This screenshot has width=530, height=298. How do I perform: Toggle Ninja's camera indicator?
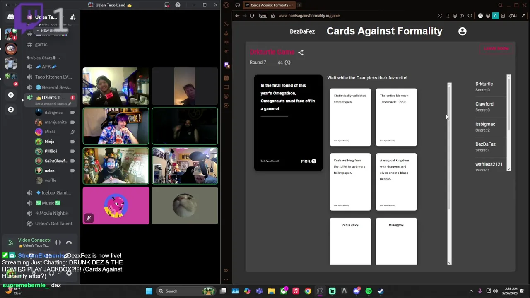click(73, 142)
